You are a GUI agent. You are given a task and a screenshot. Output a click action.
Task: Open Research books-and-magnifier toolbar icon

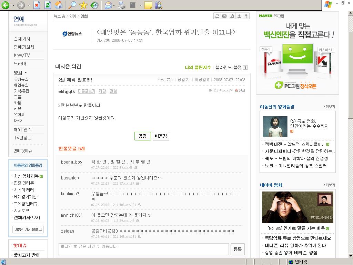(159, 5)
